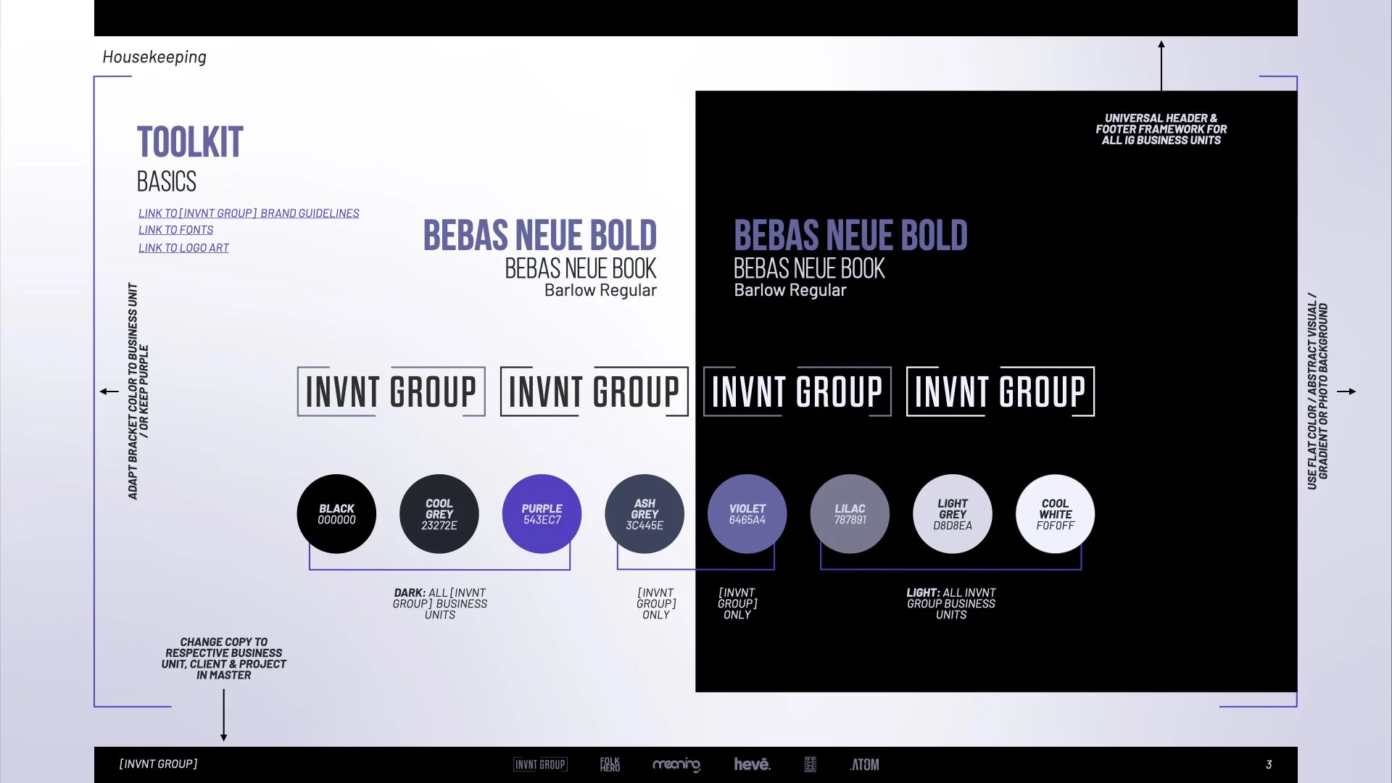
Task: Click the .ATOM logo in the footer
Action: point(864,764)
